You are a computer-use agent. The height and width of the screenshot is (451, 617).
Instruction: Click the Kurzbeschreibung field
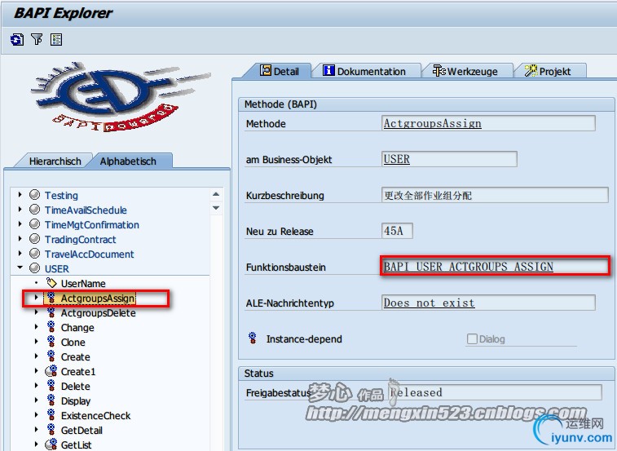495,195
